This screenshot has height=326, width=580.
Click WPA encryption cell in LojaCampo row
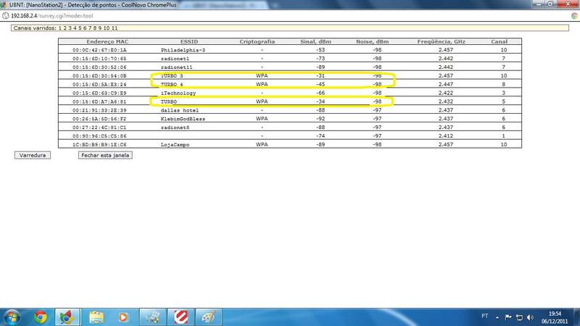tap(262, 144)
